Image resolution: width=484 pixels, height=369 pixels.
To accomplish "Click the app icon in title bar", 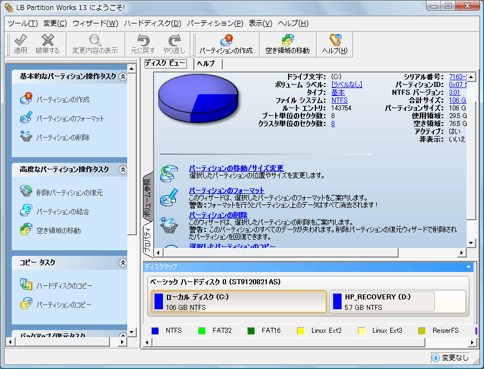I will (x=8, y=7).
